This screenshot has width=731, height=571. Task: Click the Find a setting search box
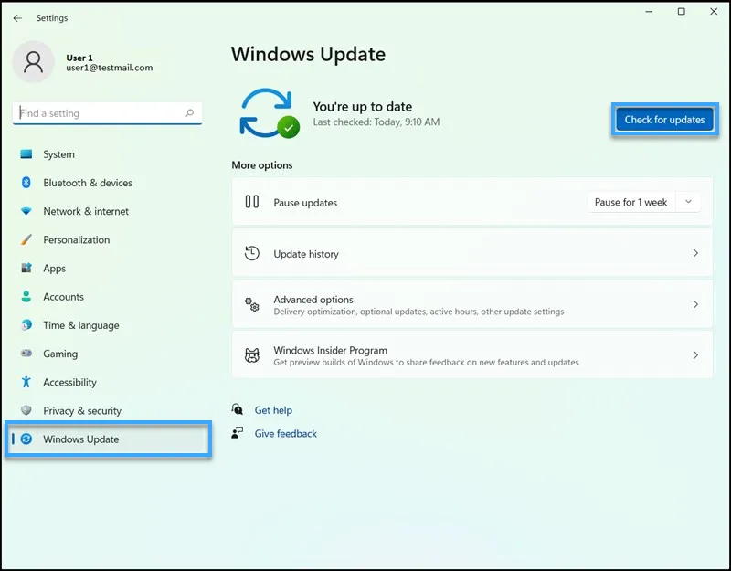click(107, 113)
